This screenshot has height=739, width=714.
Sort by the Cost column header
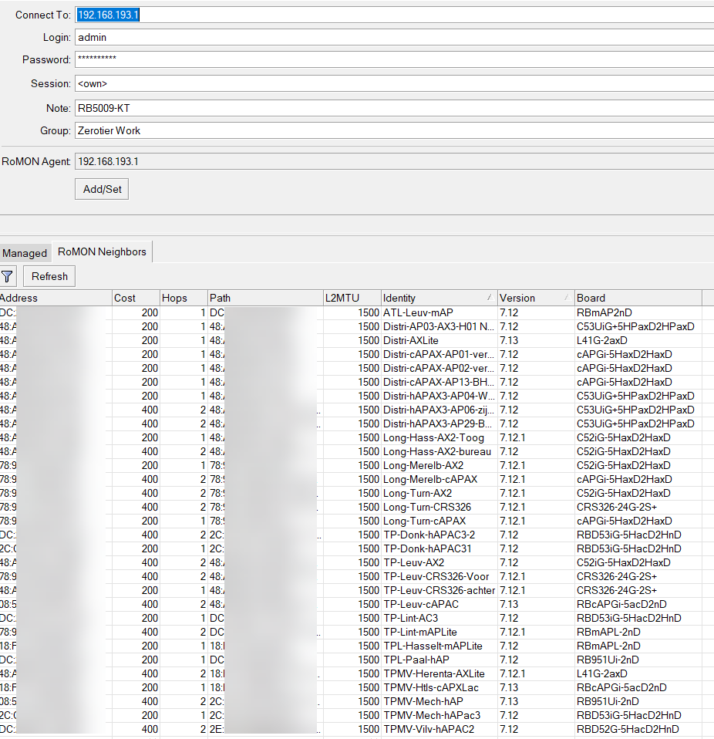coord(136,298)
